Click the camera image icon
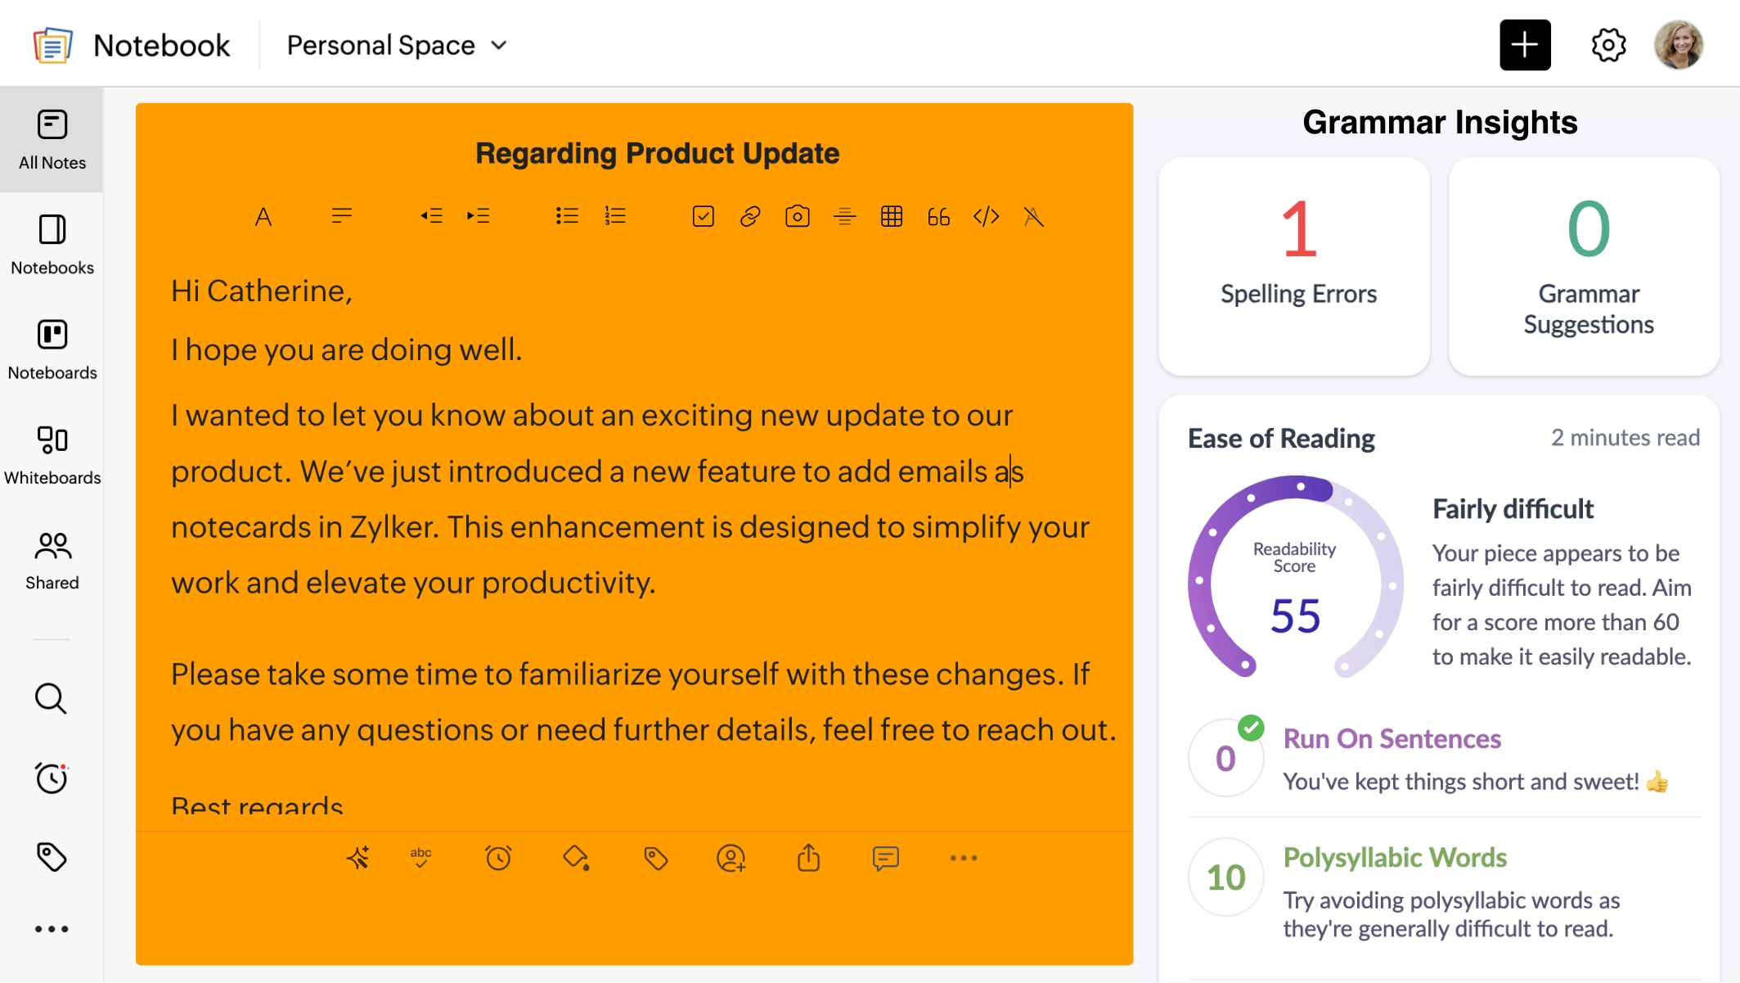The image size is (1740, 983). click(x=797, y=216)
